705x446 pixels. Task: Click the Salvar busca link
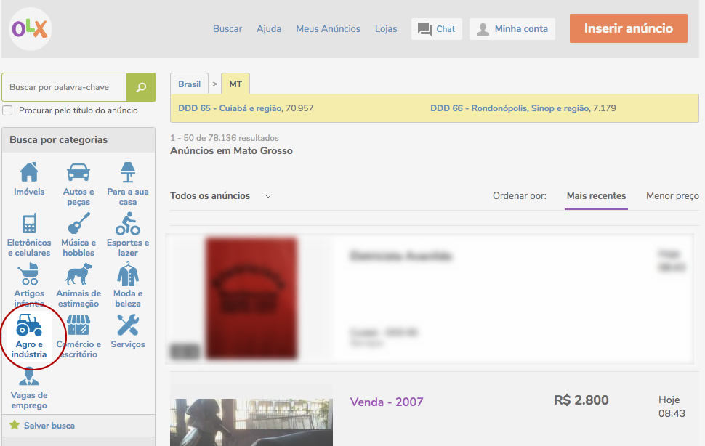(49, 426)
